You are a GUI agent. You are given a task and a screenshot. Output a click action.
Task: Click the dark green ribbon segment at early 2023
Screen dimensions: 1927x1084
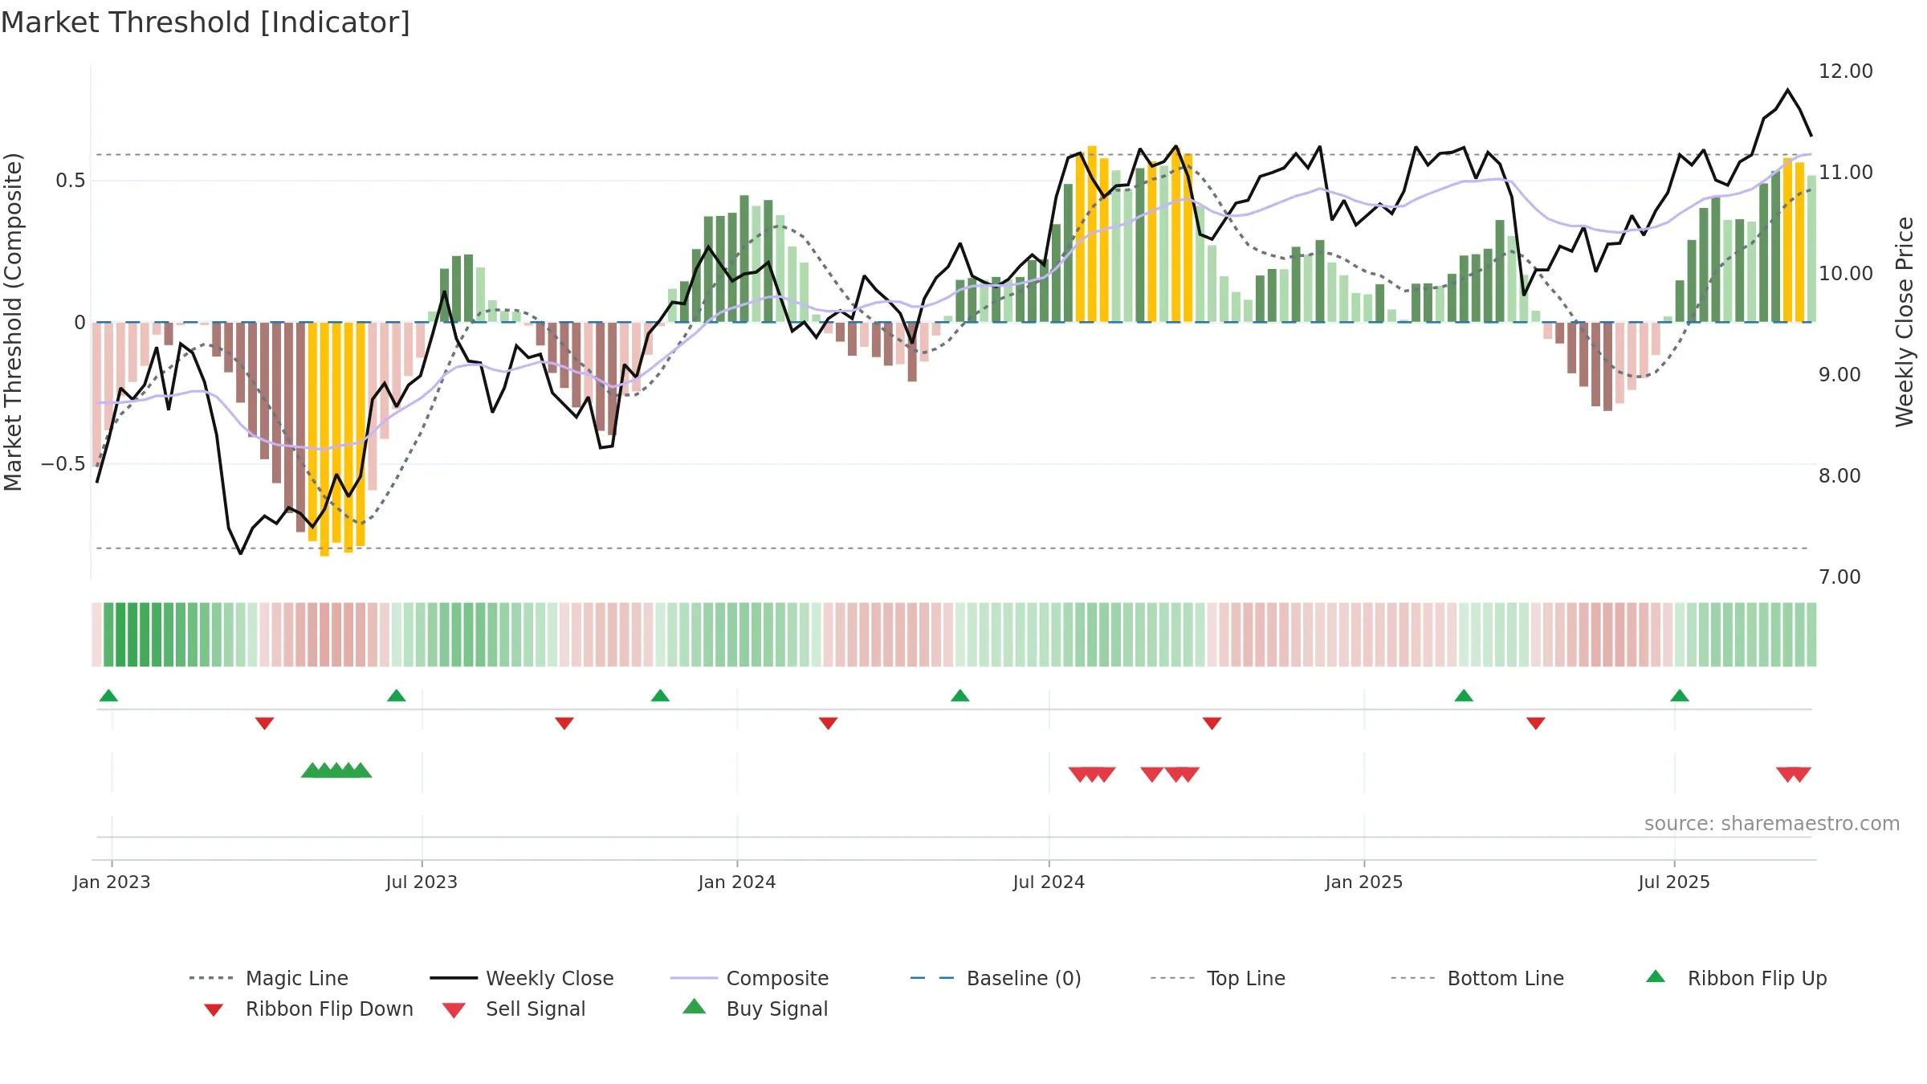[132, 634]
